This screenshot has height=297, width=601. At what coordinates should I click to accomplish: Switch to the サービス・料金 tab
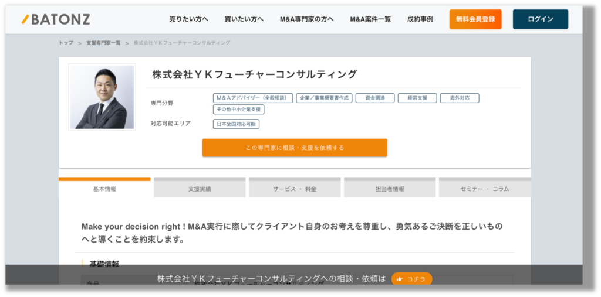(295, 189)
